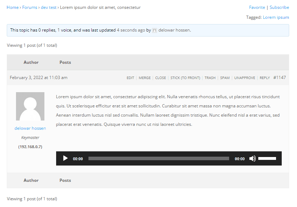
Task: Go to Home breadcrumb
Action: pyautogui.click(x=13, y=7)
